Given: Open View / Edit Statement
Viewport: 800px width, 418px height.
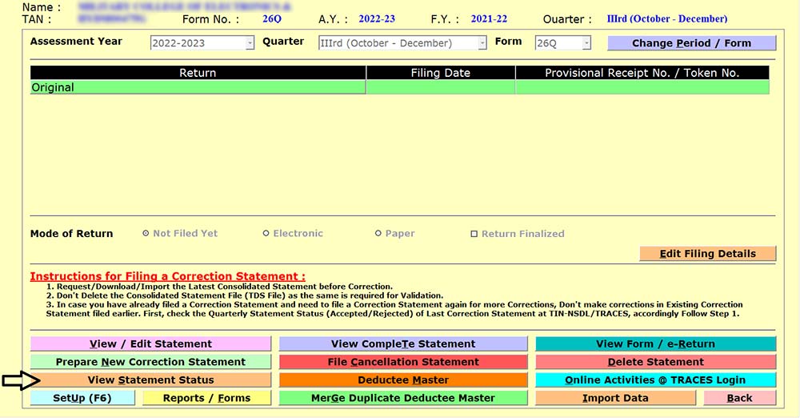Looking at the screenshot, I should [150, 344].
